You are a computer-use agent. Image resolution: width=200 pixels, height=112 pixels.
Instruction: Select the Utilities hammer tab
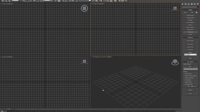click(x=197, y=4)
